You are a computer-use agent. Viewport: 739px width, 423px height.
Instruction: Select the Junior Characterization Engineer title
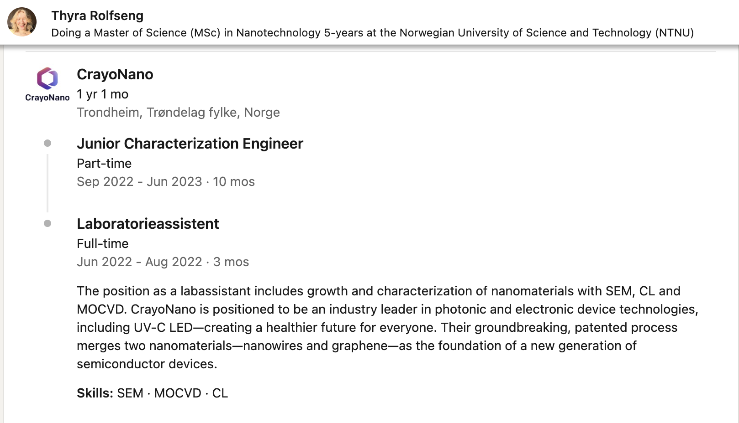[x=190, y=144]
